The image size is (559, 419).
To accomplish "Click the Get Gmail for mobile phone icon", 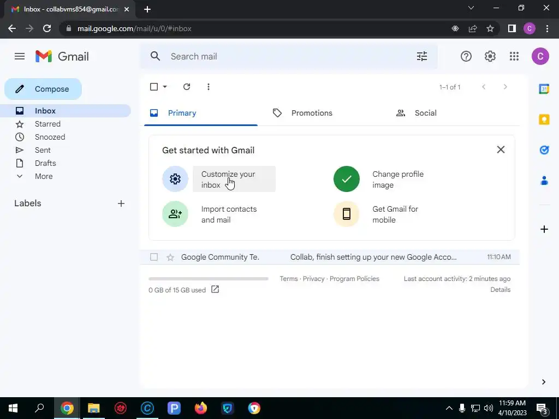I will click(346, 214).
